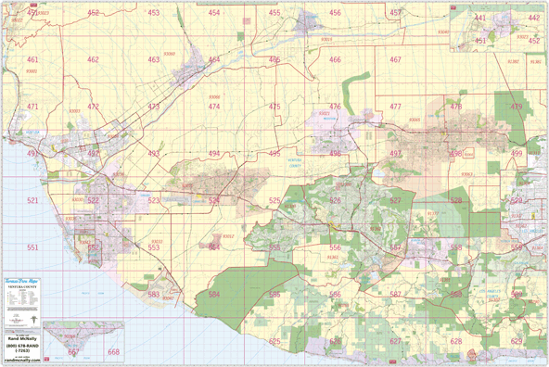Click grid number 477
This screenshot has height=367, width=549.
coord(395,107)
